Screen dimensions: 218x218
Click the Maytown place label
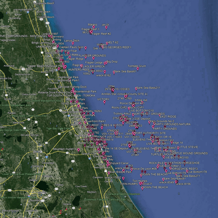click(x=92, y=192)
